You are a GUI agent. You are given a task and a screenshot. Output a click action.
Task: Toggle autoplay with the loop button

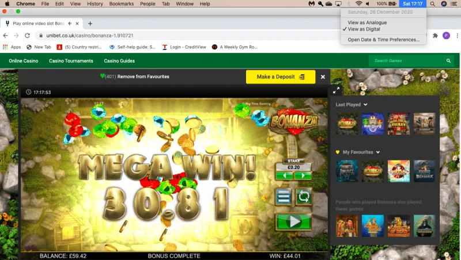click(x=304, y=197)
